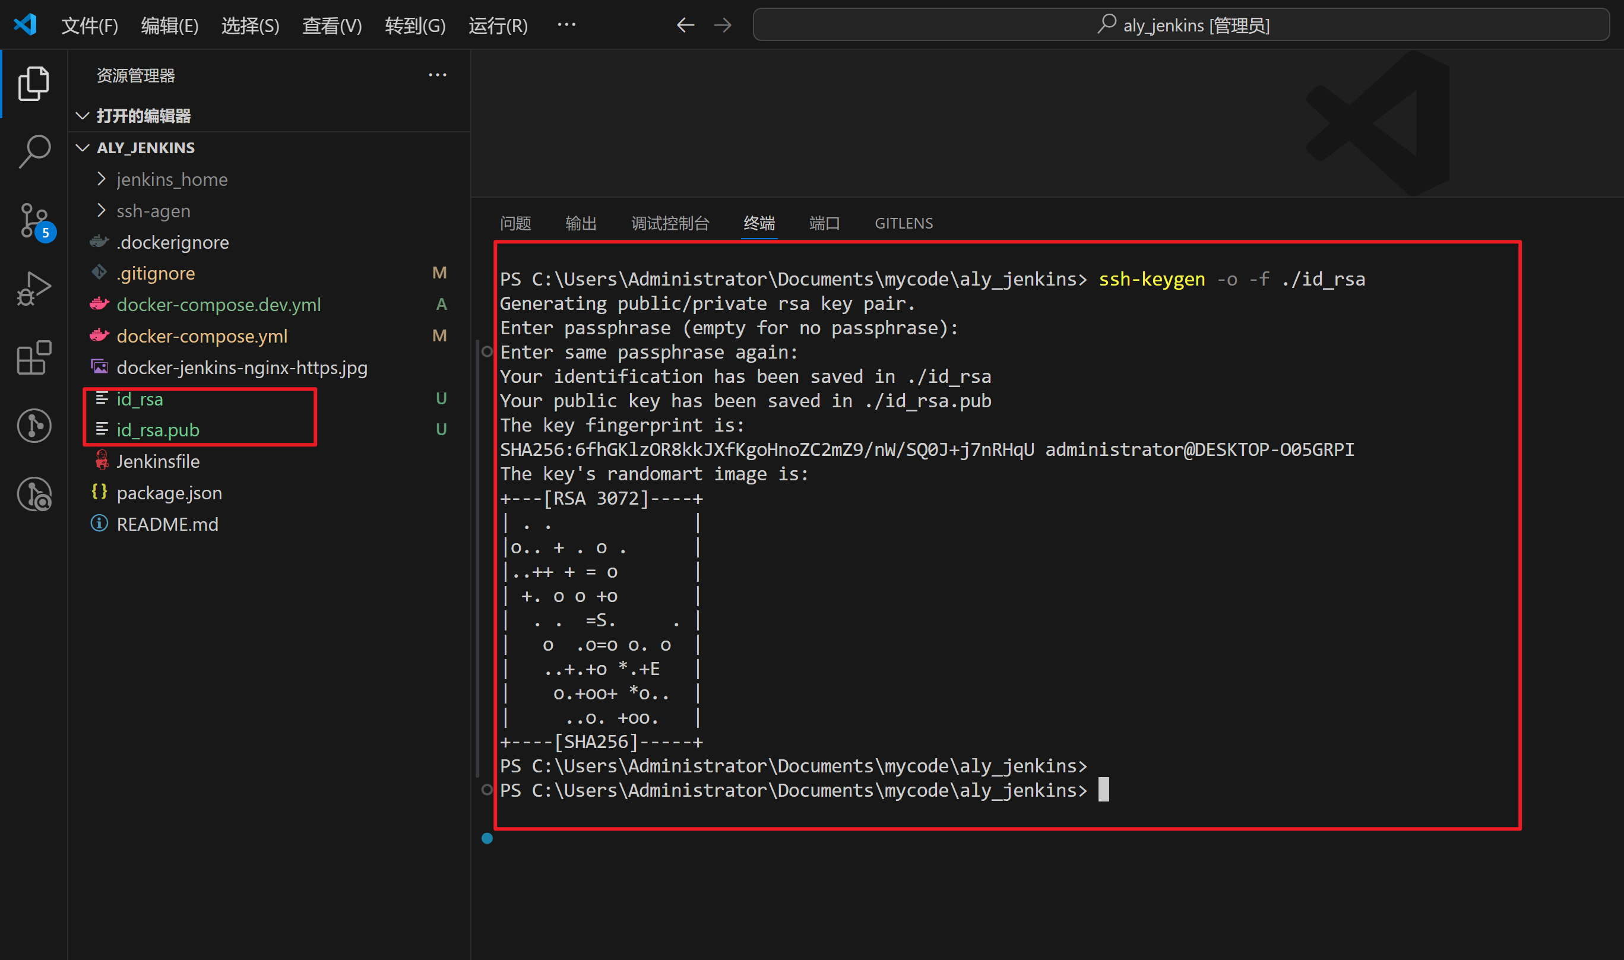Image resolution: width=1624 pixels, height=960 pixels.
Task: Open the Edit (编辑) menu
Action: pos(169,25)
